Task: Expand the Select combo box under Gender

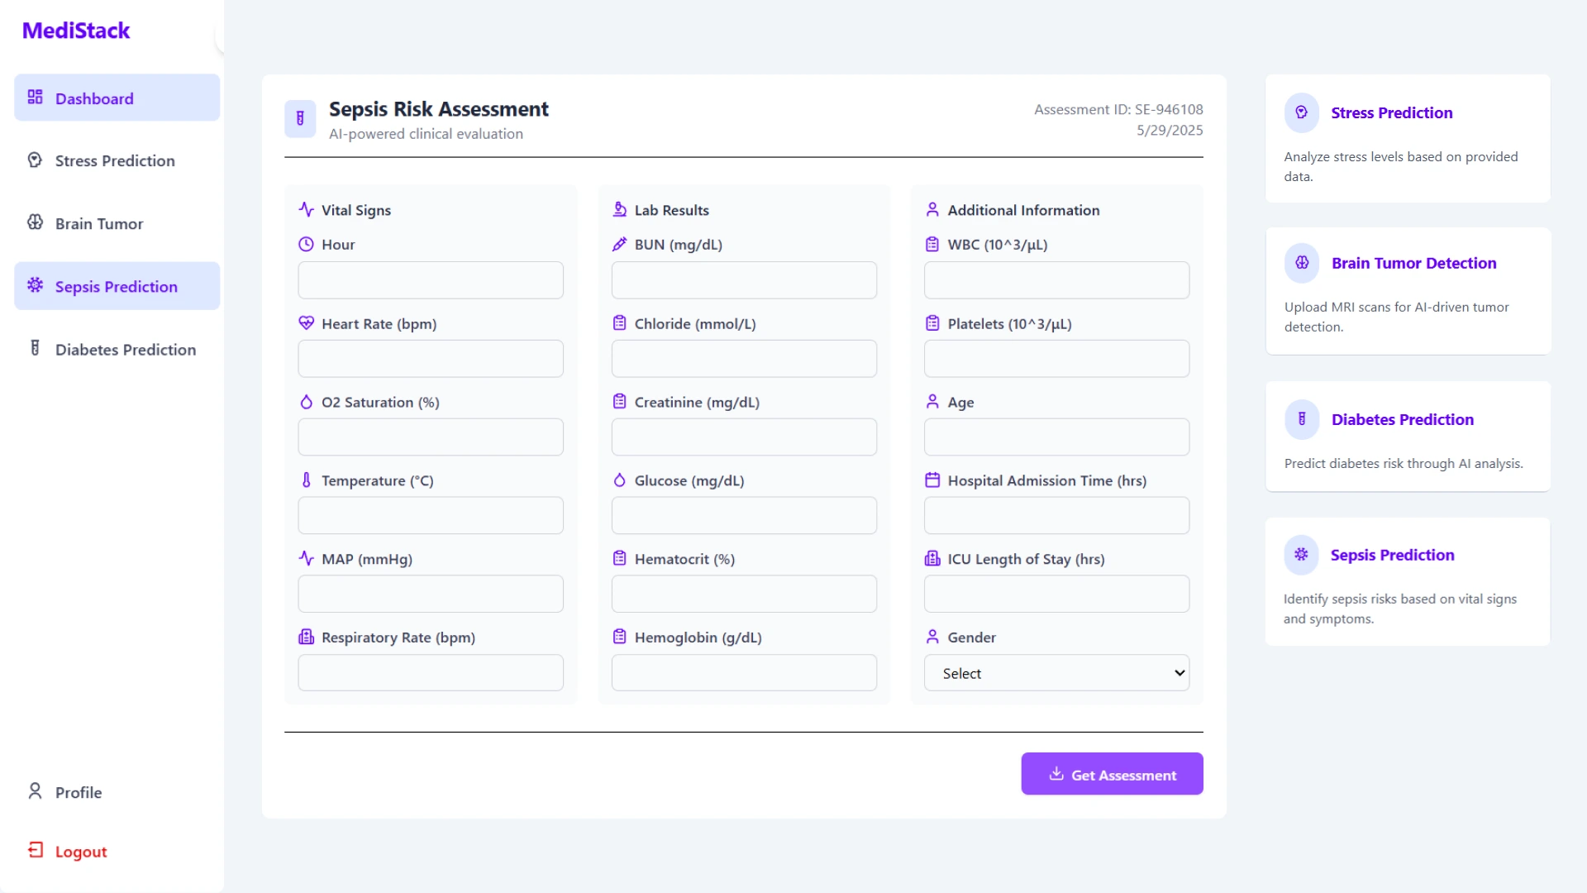Action: (1056, 672)
